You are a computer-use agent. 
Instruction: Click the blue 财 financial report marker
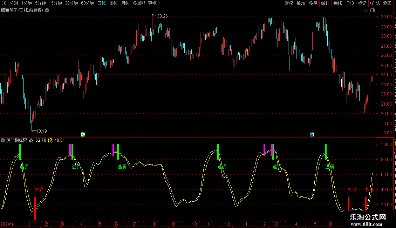click(x=312, y=134)
